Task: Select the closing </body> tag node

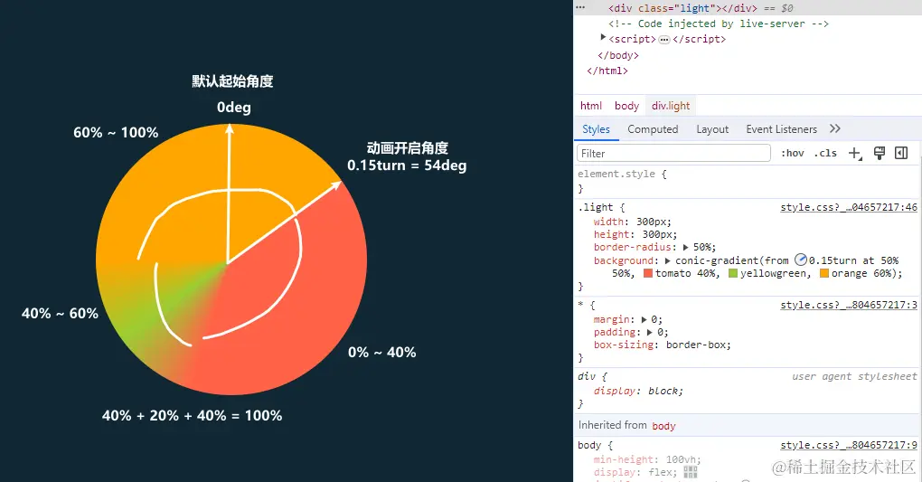Action: click(x=618, y=55)
